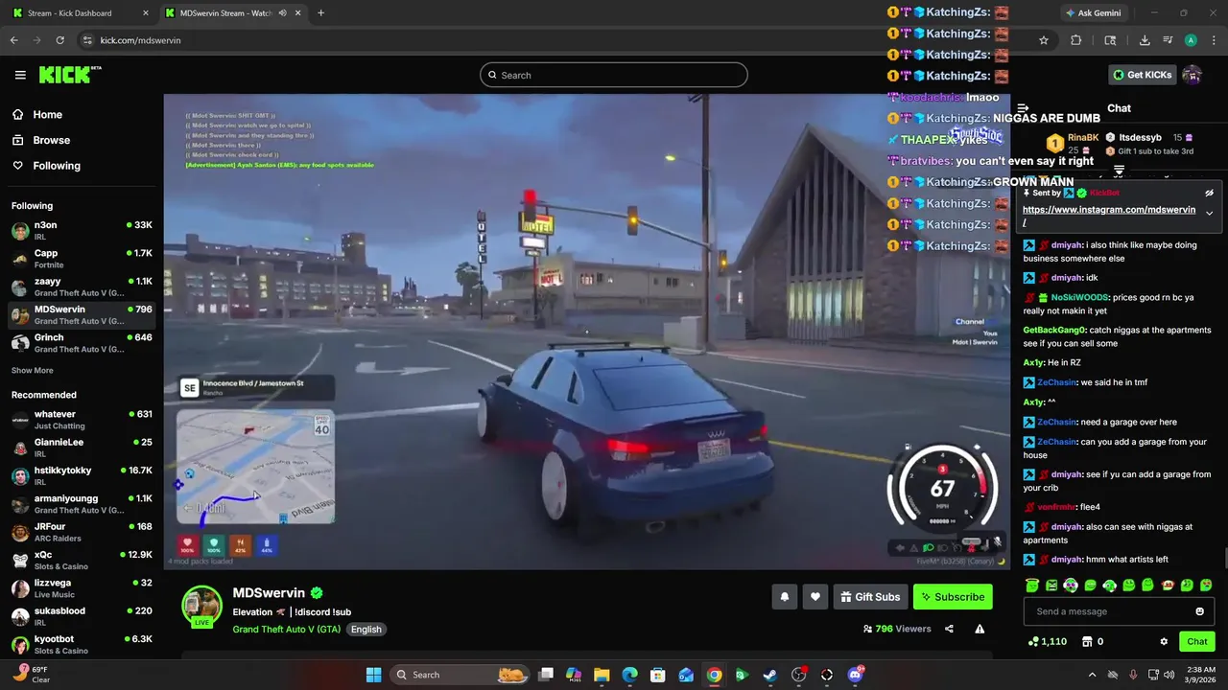Open the hamburger sidebar menu
Image resolution: width=1228 pixels, height=690 pixels.
point(20,75)
